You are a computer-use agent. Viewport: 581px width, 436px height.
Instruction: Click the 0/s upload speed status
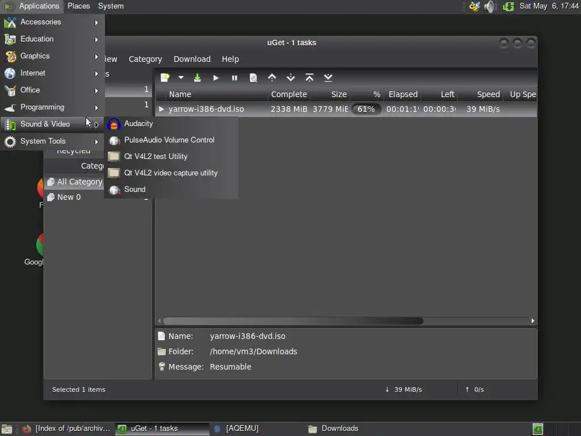(475, 389)
